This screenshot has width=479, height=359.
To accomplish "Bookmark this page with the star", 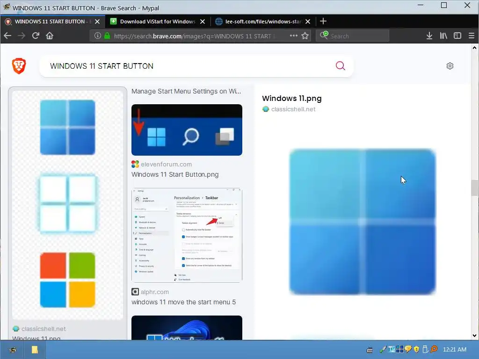I will 305,36.
